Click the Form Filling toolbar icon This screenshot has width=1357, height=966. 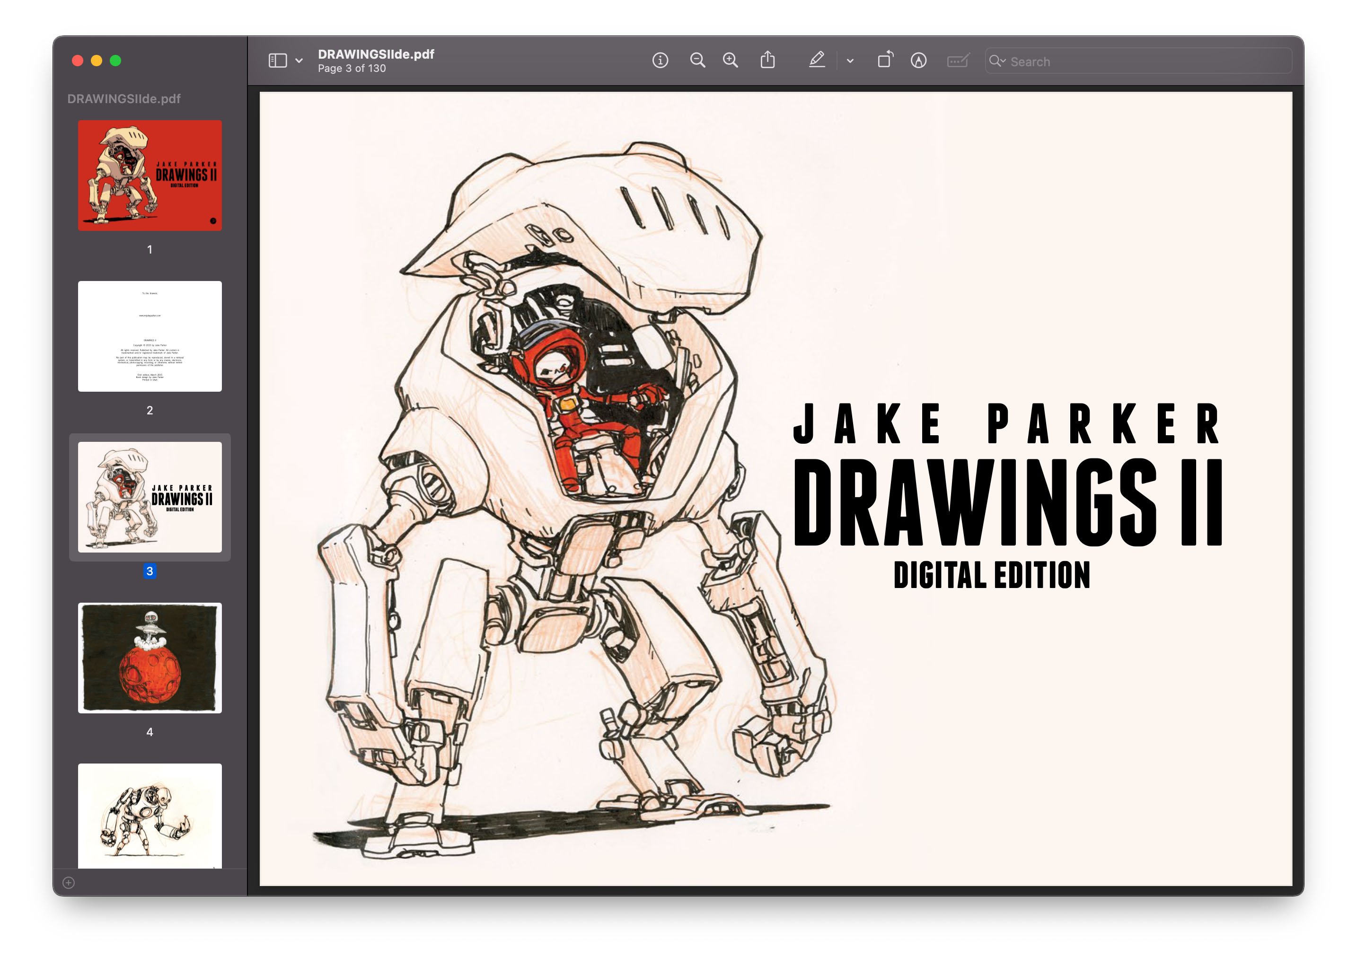click(958, 61)
